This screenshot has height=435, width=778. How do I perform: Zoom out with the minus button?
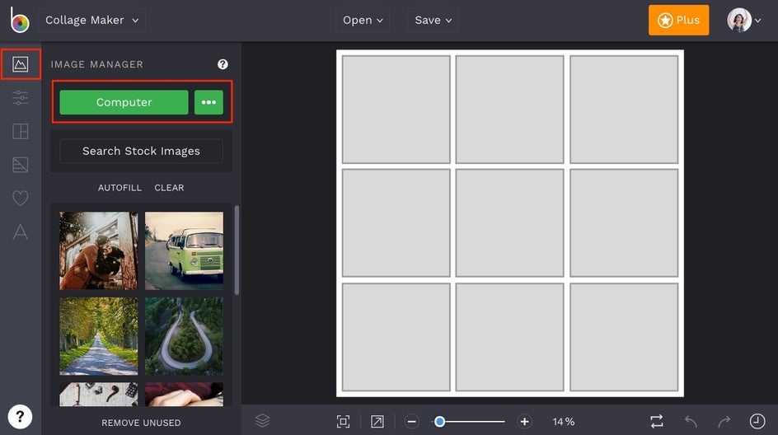(411, 422)
